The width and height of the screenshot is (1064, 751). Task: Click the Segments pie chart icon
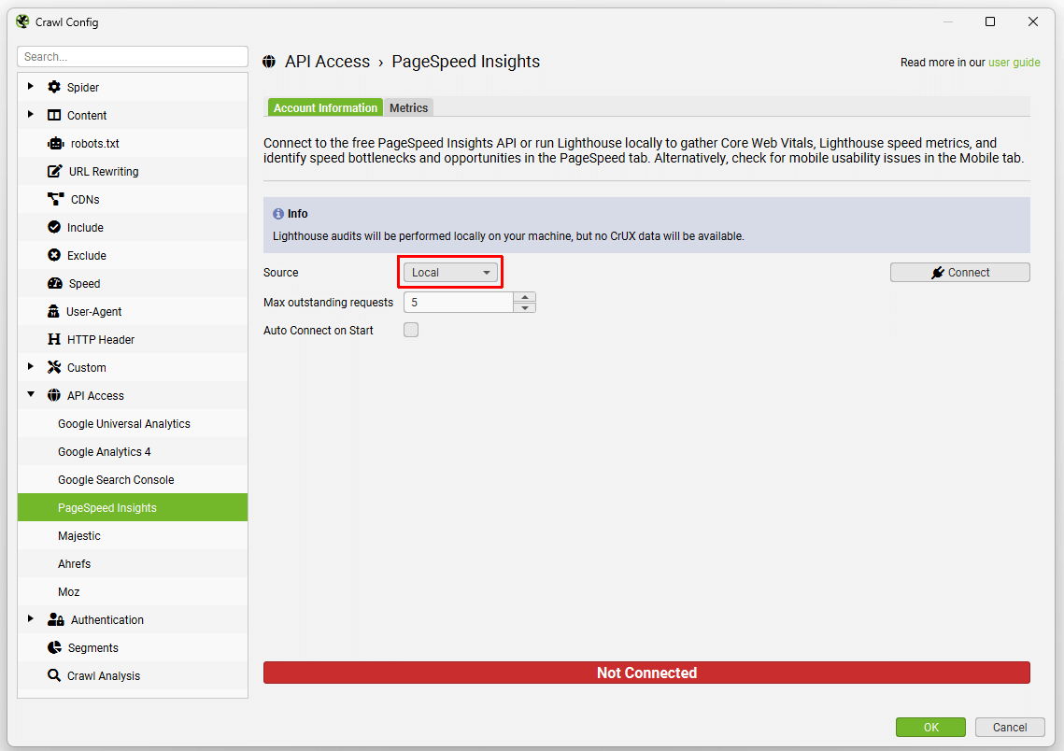(x=53, y=646)
